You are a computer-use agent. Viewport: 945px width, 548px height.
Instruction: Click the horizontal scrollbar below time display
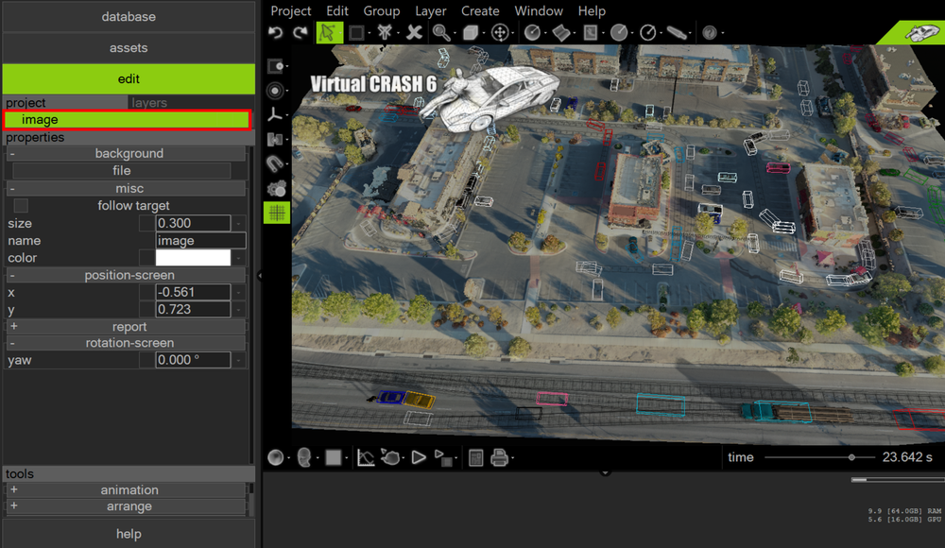898,480
